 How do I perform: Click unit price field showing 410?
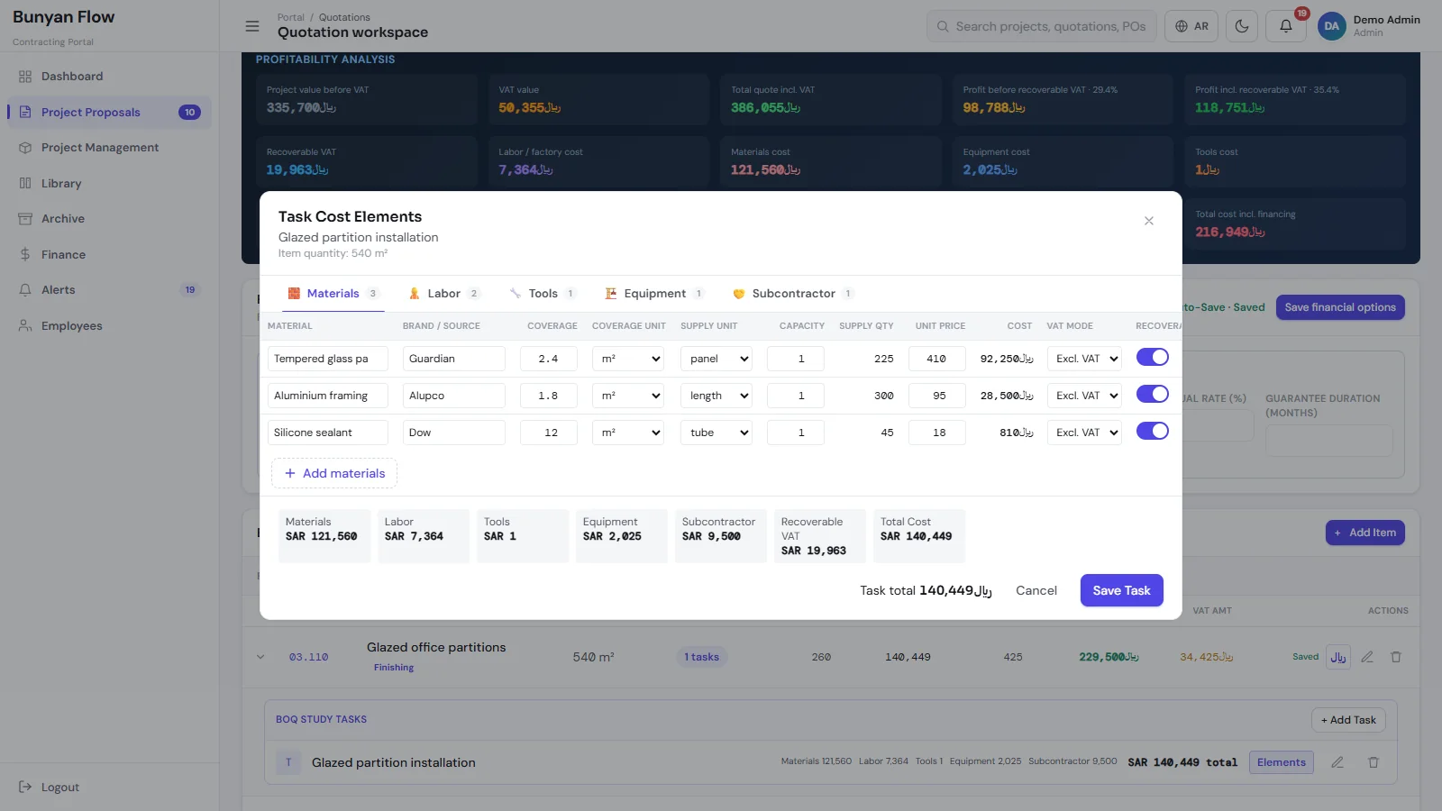(937, 359)
